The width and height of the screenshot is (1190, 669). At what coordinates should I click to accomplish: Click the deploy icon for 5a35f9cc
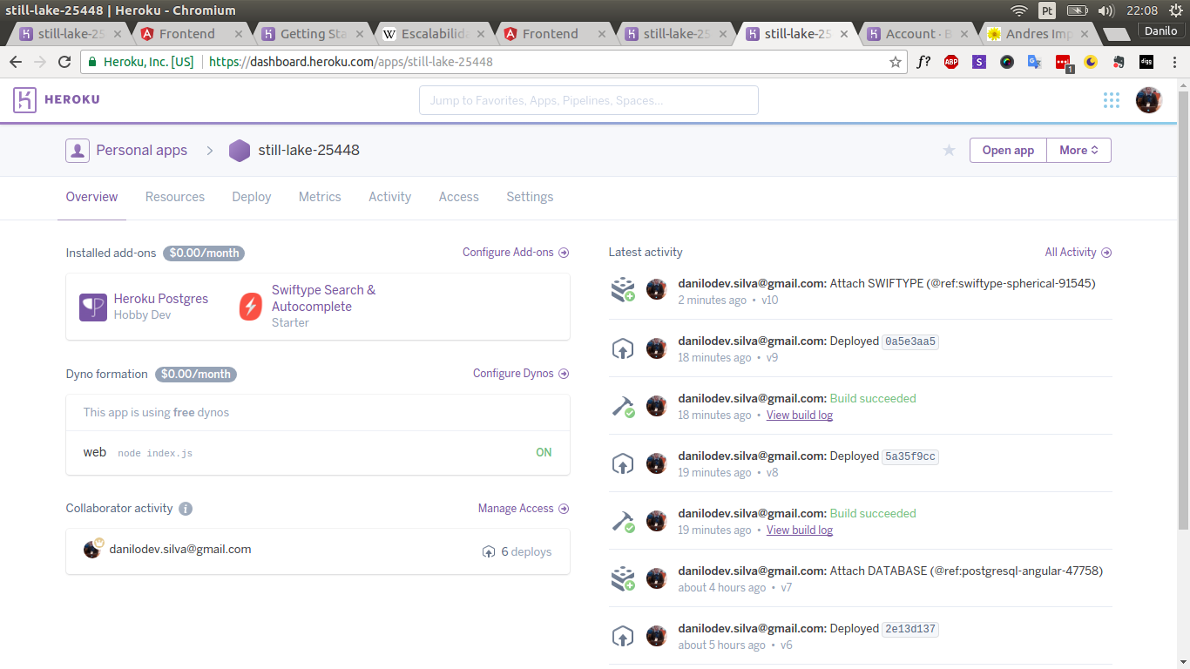tap(622, 463)
